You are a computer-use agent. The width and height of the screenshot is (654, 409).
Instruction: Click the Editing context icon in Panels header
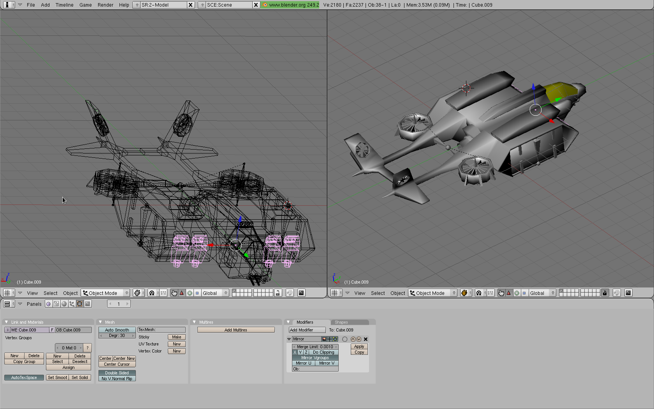tap(79, 304)
